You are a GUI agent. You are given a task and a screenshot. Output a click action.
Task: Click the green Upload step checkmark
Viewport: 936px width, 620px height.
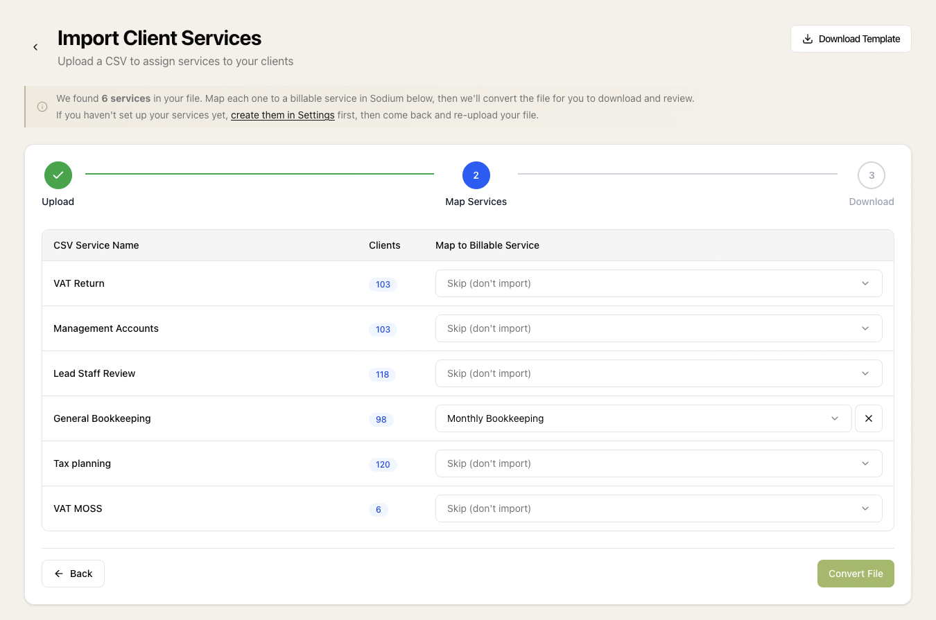(58, 175)
